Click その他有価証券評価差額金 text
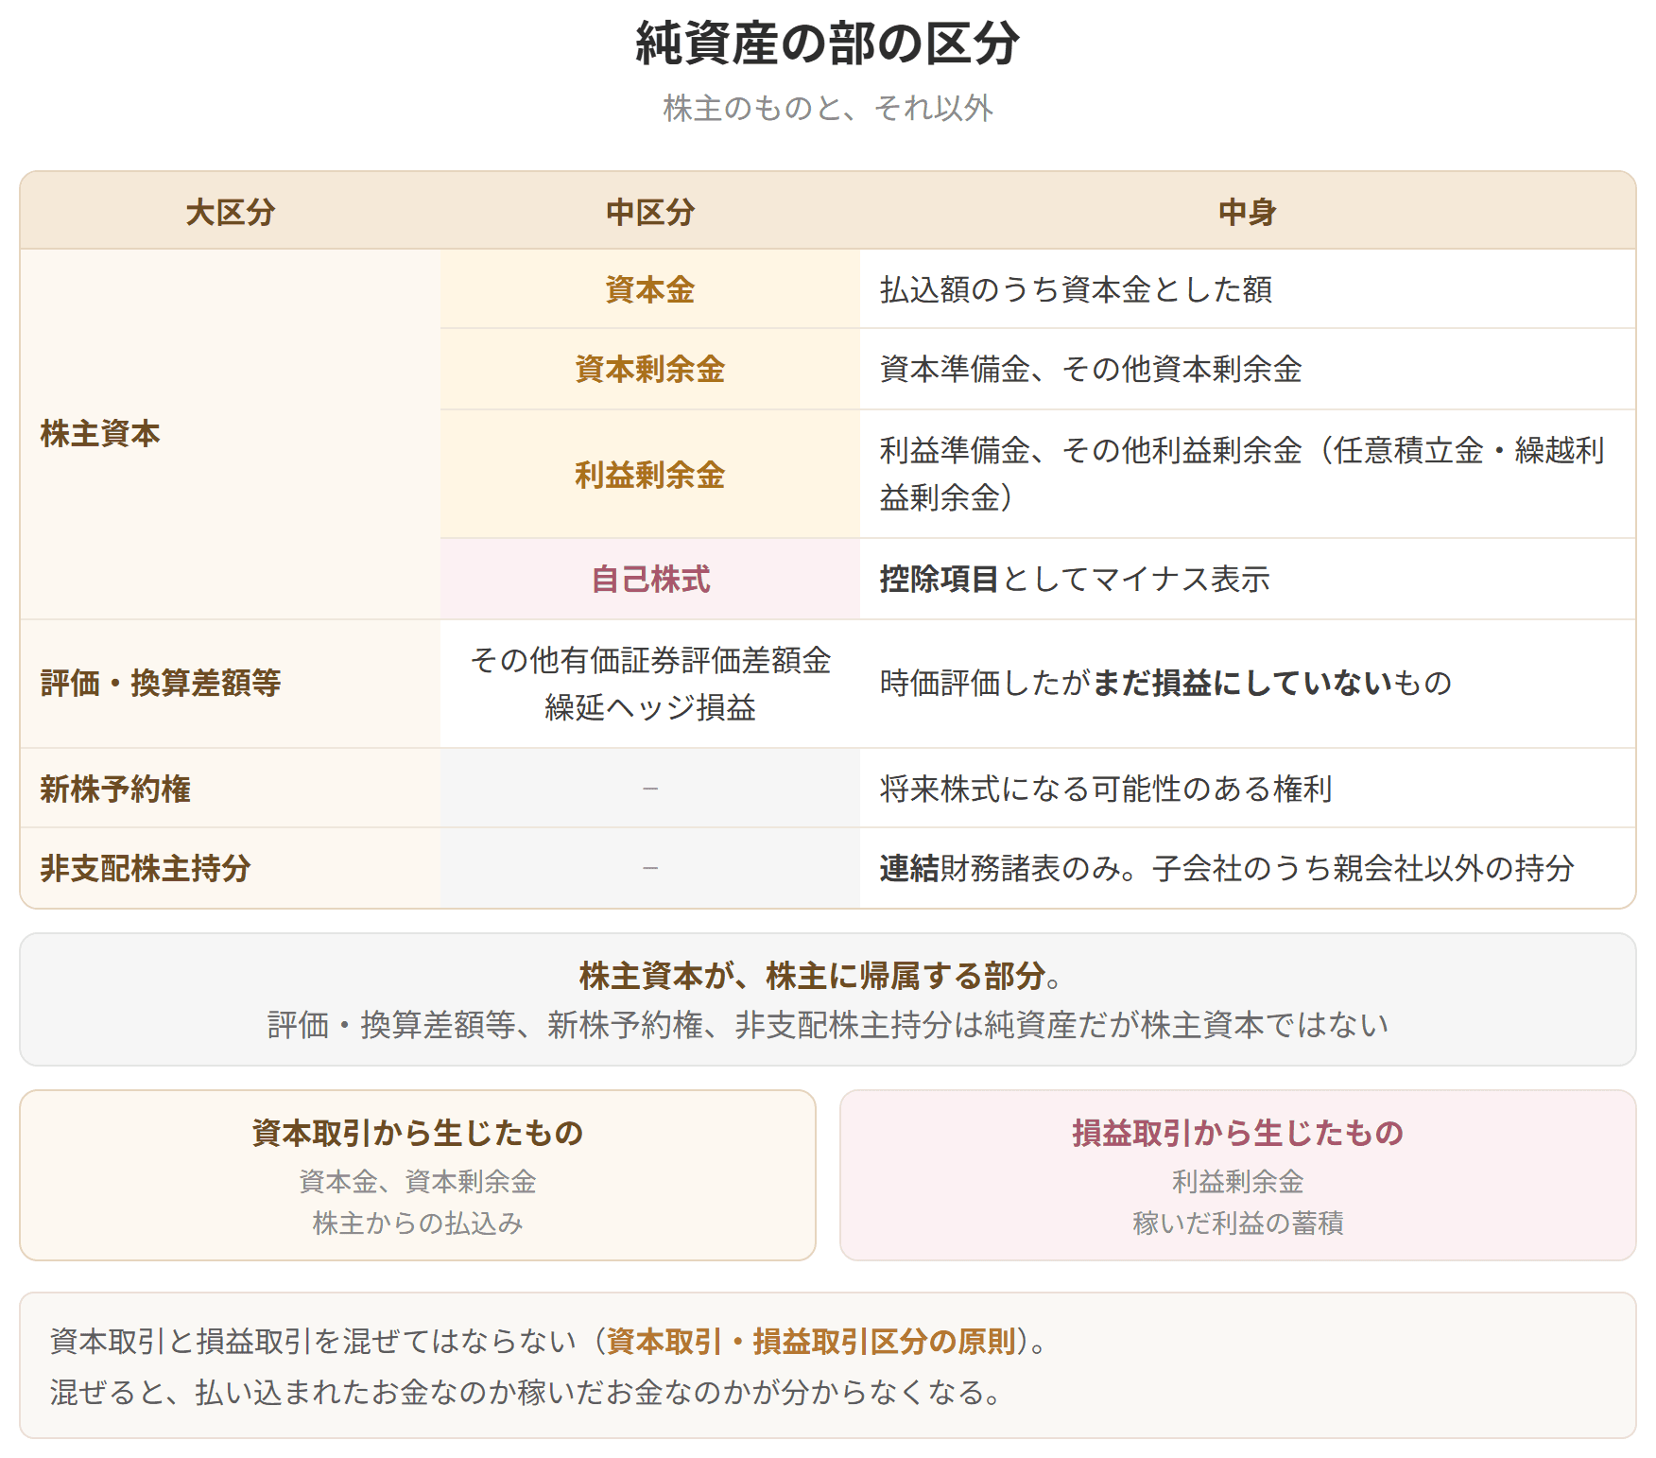This screenshot has height=1458, width=1656. click(650, 660)
